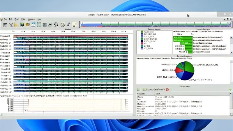Click the top green function legend swatch
233x131 pixels.
tap(142, 32)
